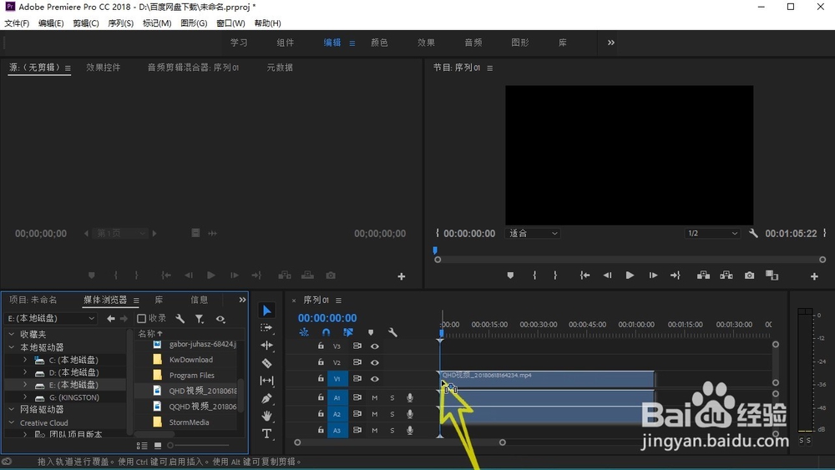
Task: Step forward one frame in Program monitor
Action: [x=653, y=275]
